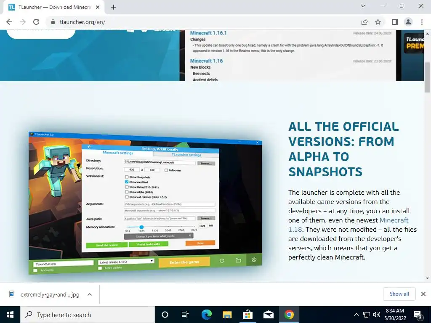Uncheck the Show modified checkbox
This screenshot has height=323, width=431.
(x=127, y=182)
